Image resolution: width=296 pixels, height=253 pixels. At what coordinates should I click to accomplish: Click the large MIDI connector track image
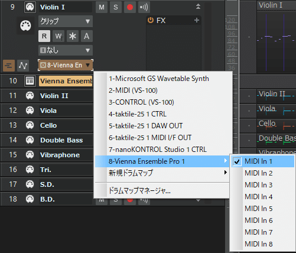pos(25,26)
